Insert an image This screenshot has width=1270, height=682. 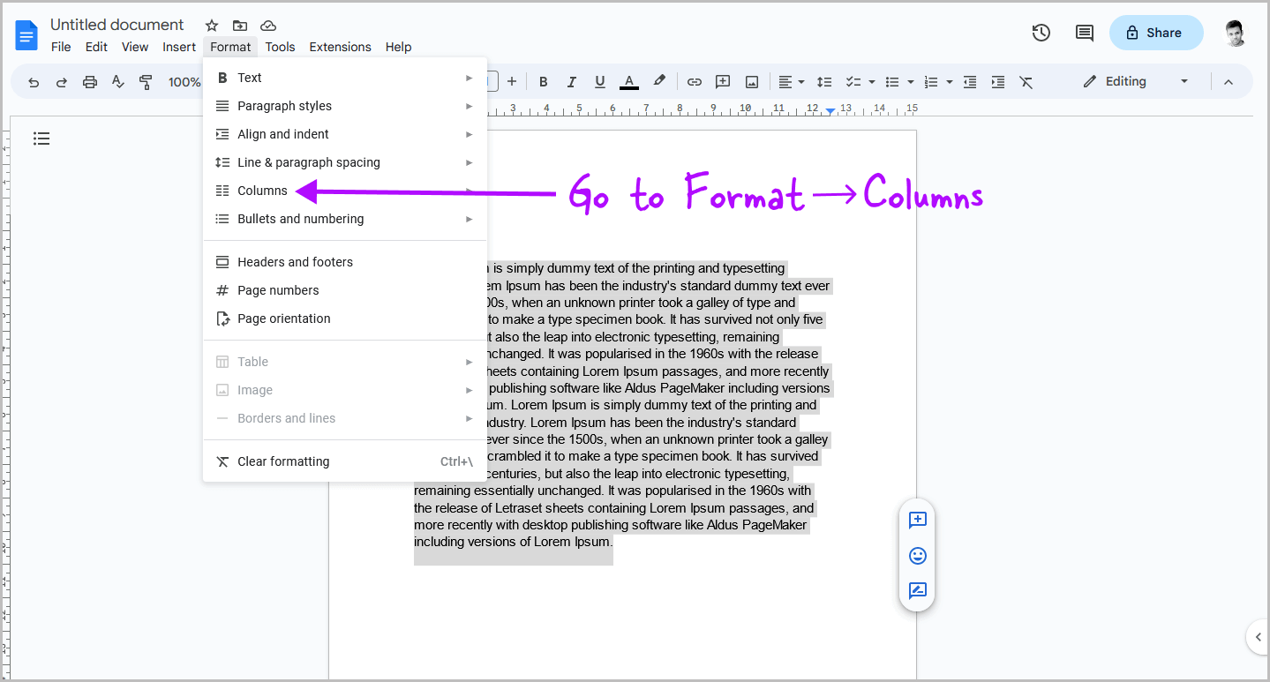pos(751,81)
